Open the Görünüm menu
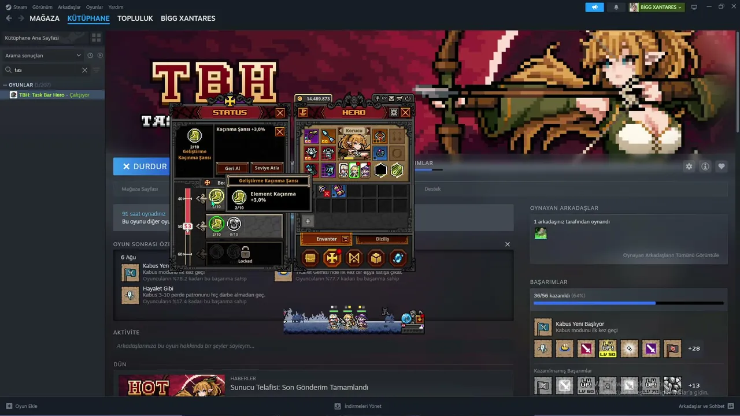 (x=42, y=7)
